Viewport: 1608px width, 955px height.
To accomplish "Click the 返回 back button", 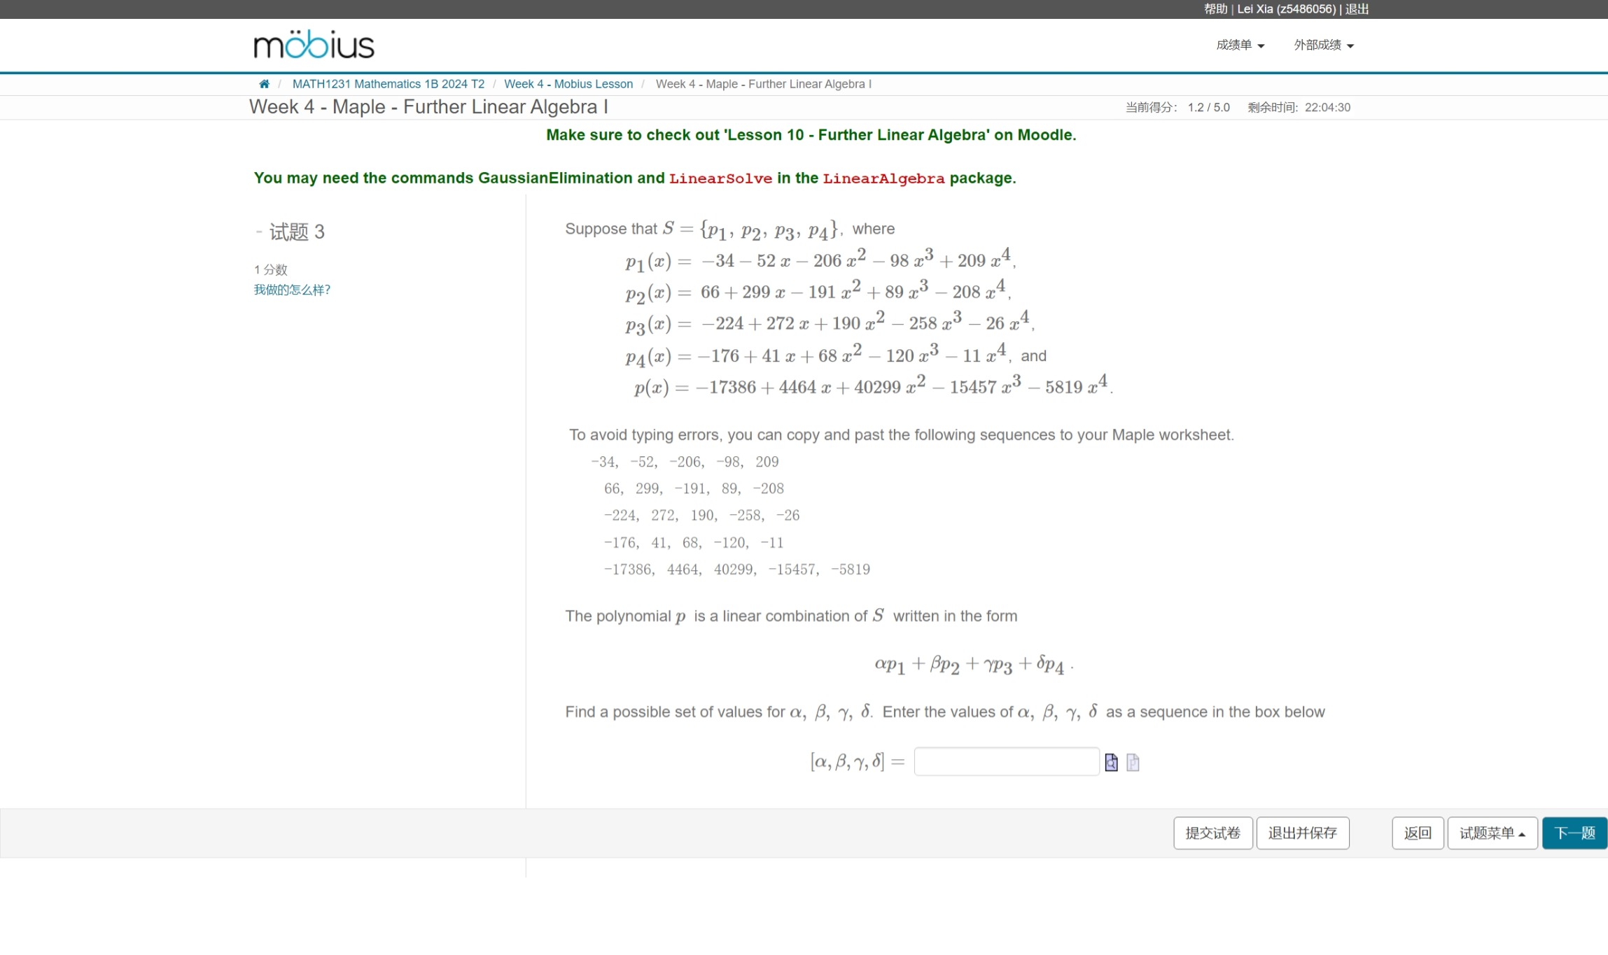I will coord(1418,833).
